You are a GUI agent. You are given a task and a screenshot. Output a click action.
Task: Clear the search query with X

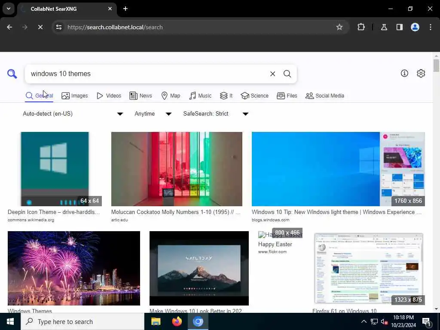272,74
